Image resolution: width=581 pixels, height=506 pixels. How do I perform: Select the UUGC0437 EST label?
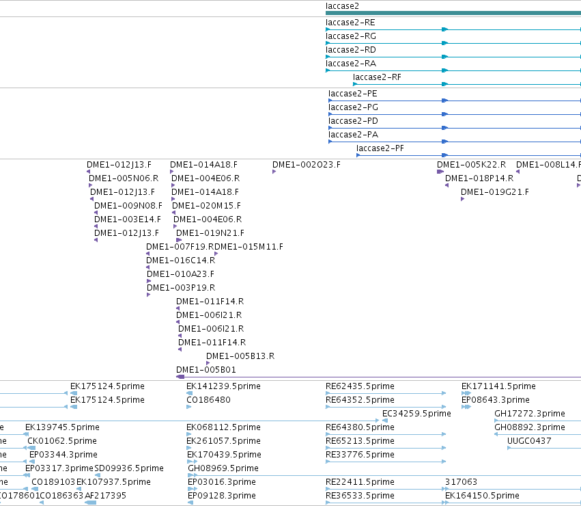click(529, 442)
